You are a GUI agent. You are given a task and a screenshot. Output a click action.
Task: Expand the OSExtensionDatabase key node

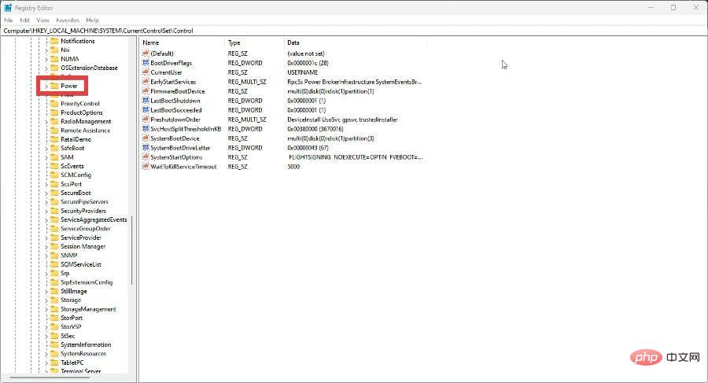[x=46, y=68]
